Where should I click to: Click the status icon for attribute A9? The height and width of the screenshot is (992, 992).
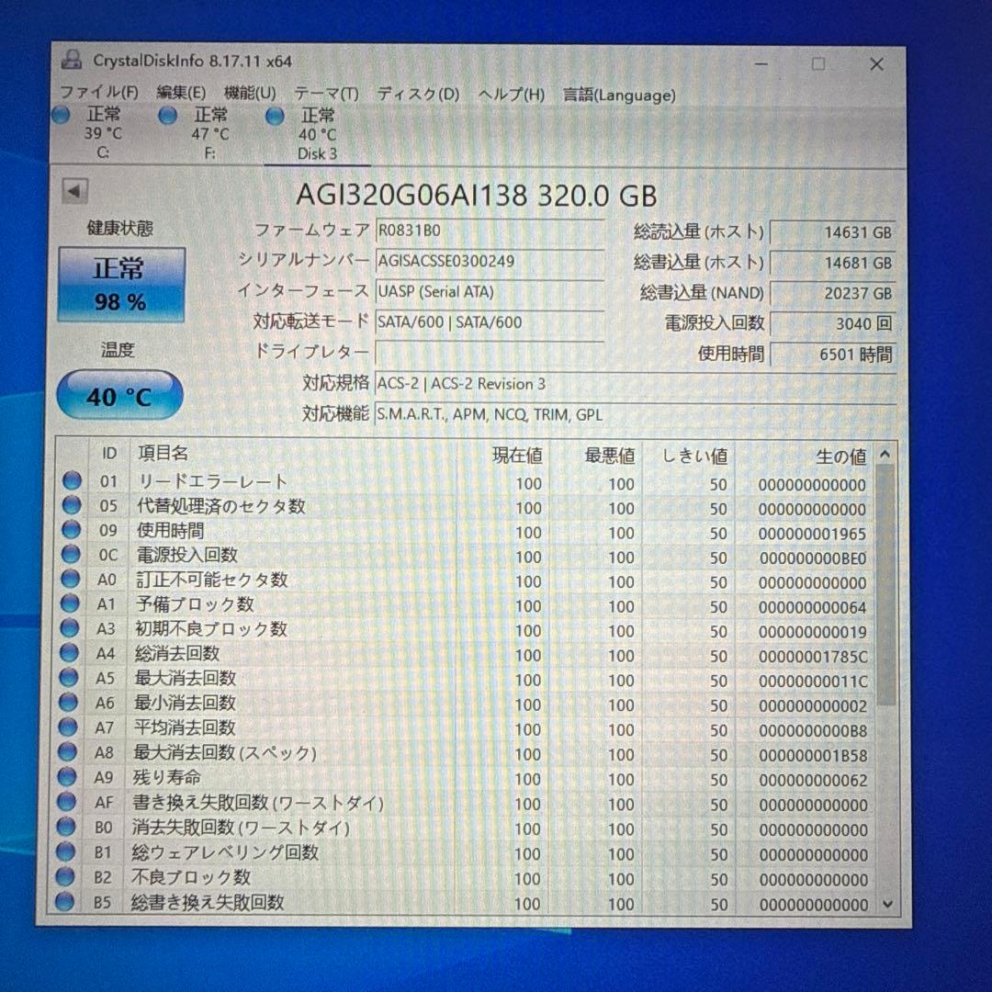[66, 776]
